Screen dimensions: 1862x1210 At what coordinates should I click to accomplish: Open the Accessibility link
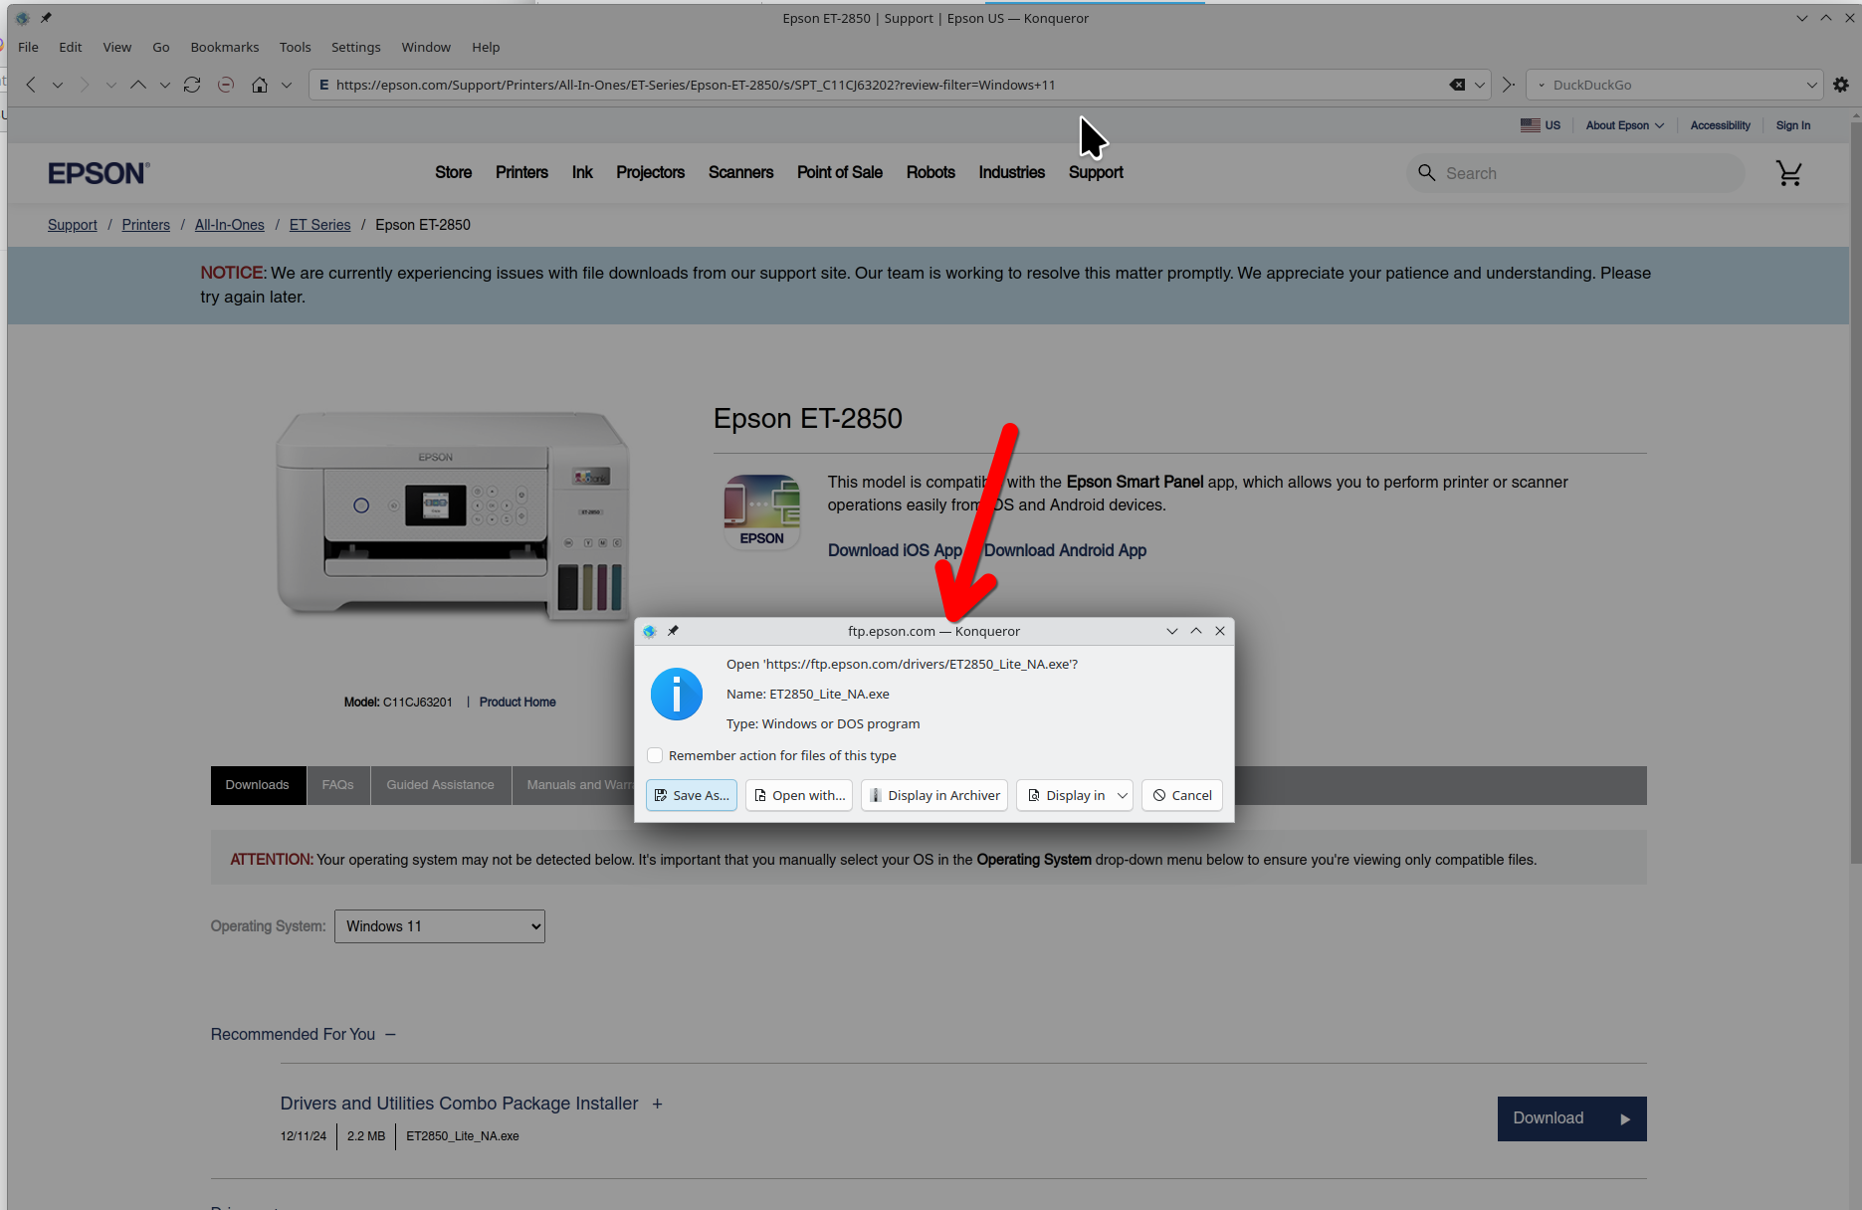1720,125
